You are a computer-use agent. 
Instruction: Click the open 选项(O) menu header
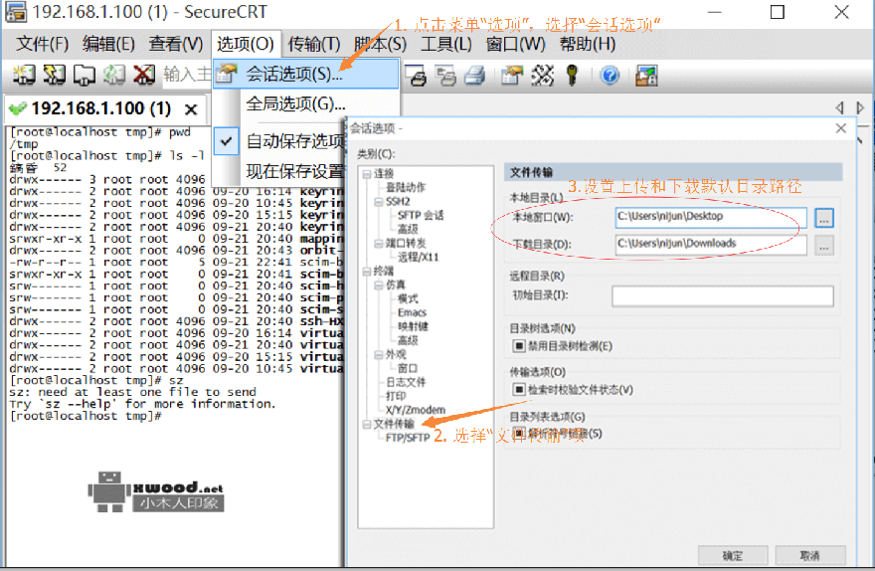tap(246, 44)
